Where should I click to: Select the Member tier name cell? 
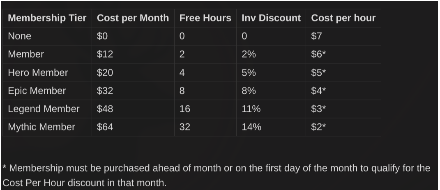click(47, 54)
